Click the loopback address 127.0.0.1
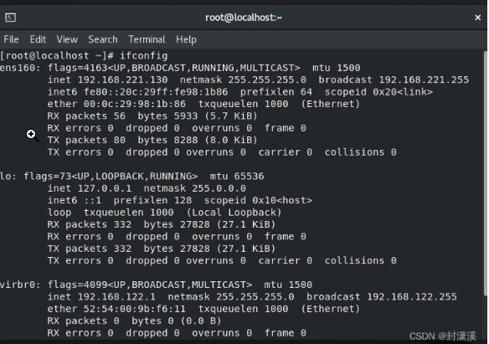The image size is (489, 344). (x=105, y=188)
